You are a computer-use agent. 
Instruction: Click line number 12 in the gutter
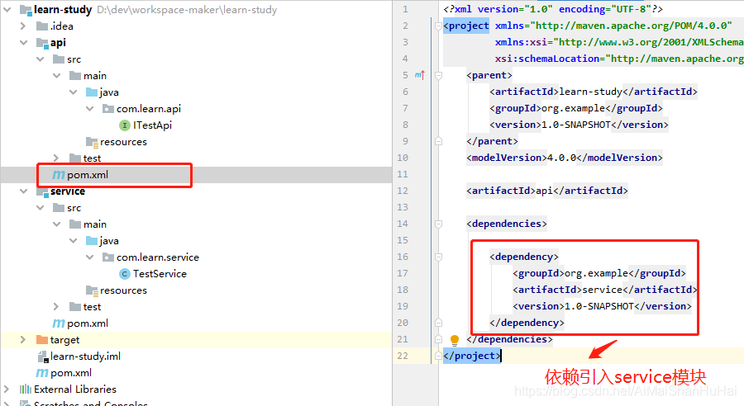pos(403,191)
